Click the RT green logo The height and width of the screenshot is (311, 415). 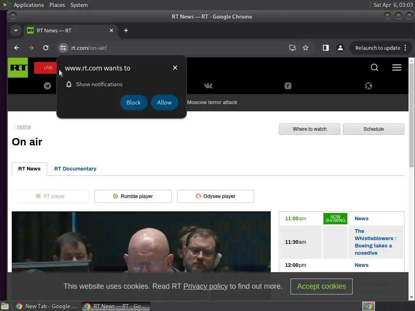tap(18, 68)
